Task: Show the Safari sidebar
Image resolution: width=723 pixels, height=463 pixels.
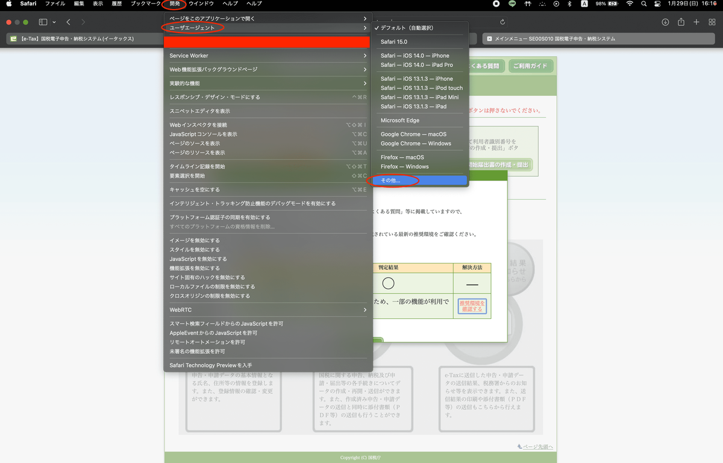Action: click(x=43, y=22)
